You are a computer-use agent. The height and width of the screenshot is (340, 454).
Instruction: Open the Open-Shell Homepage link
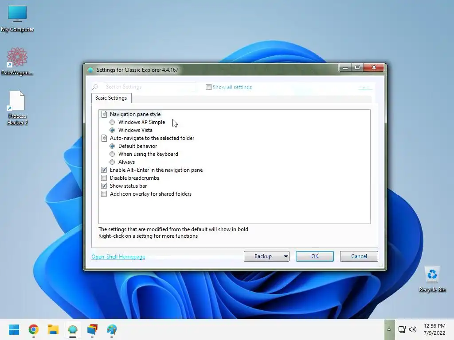coord(118,257)
